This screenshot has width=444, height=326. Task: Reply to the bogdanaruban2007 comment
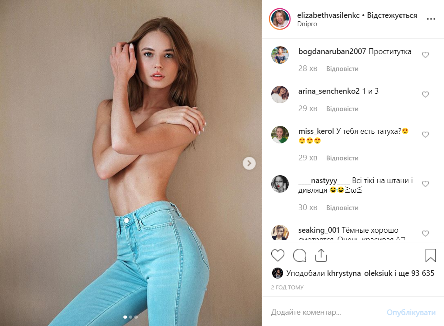coord(342,69)
